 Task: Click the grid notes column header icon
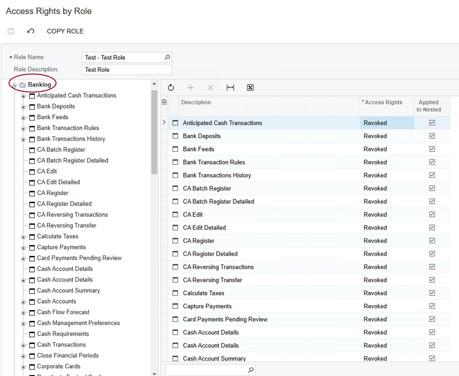(x=164, y=102)
